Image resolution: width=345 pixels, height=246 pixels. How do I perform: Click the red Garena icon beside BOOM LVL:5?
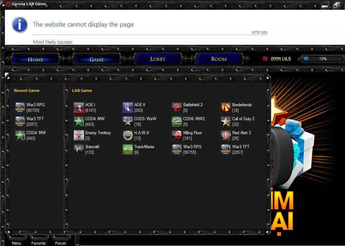click(265, 59)
